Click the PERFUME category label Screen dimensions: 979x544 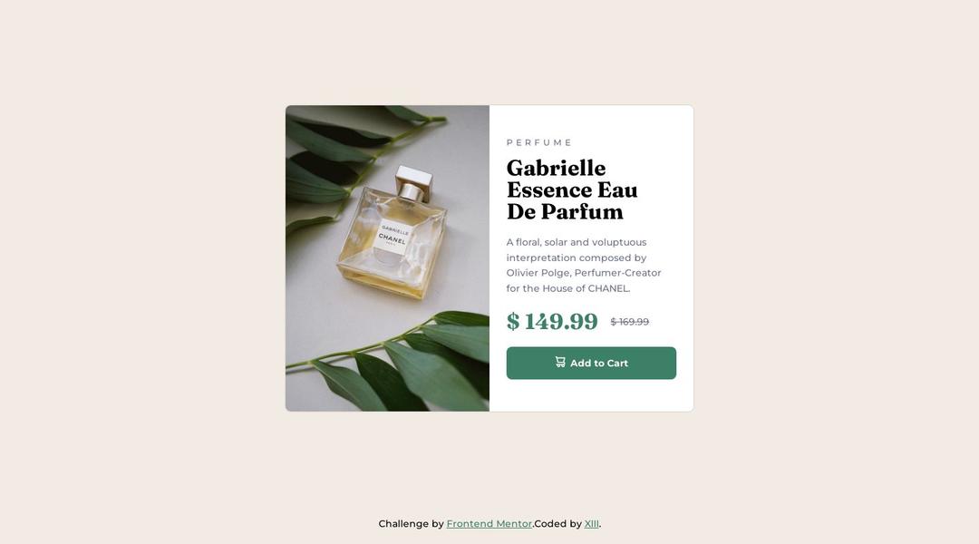point(538,142)
